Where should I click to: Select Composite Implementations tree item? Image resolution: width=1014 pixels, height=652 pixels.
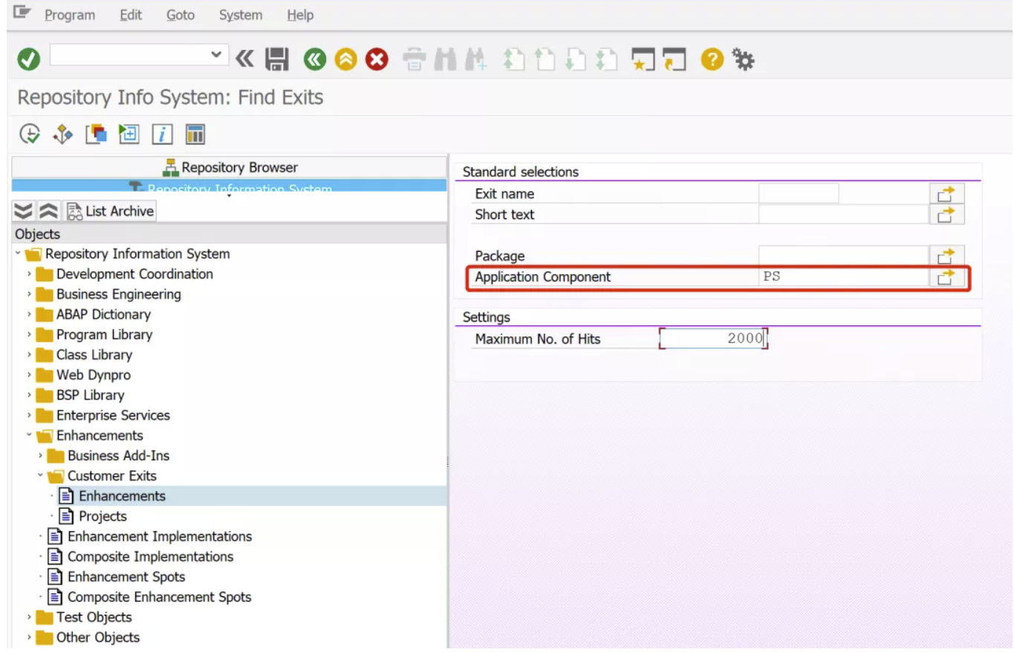(x=151, y=556)
